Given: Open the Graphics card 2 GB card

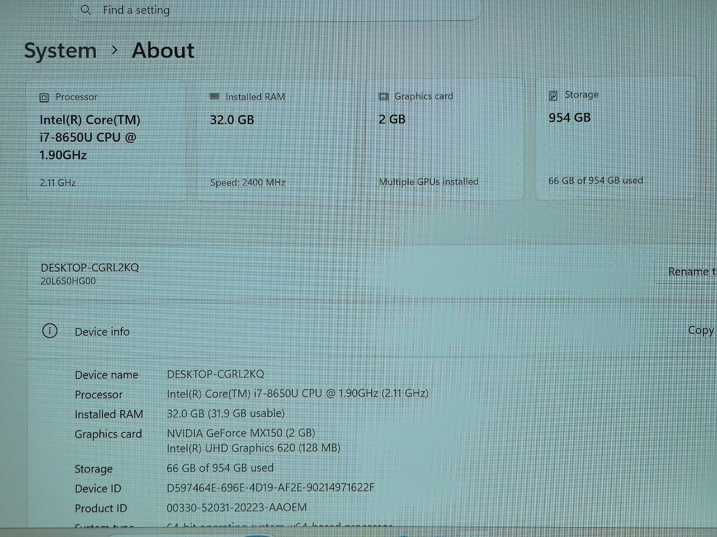Looking at the screenshot, I should [445, 139].
